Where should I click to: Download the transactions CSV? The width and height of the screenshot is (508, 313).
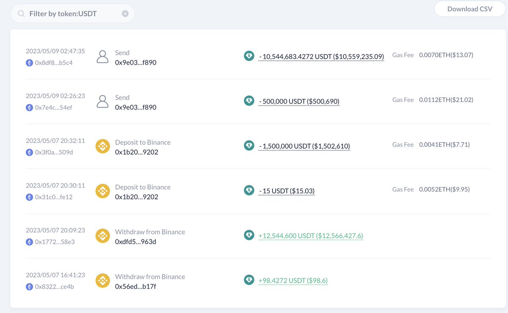click(x=470, y=9)
